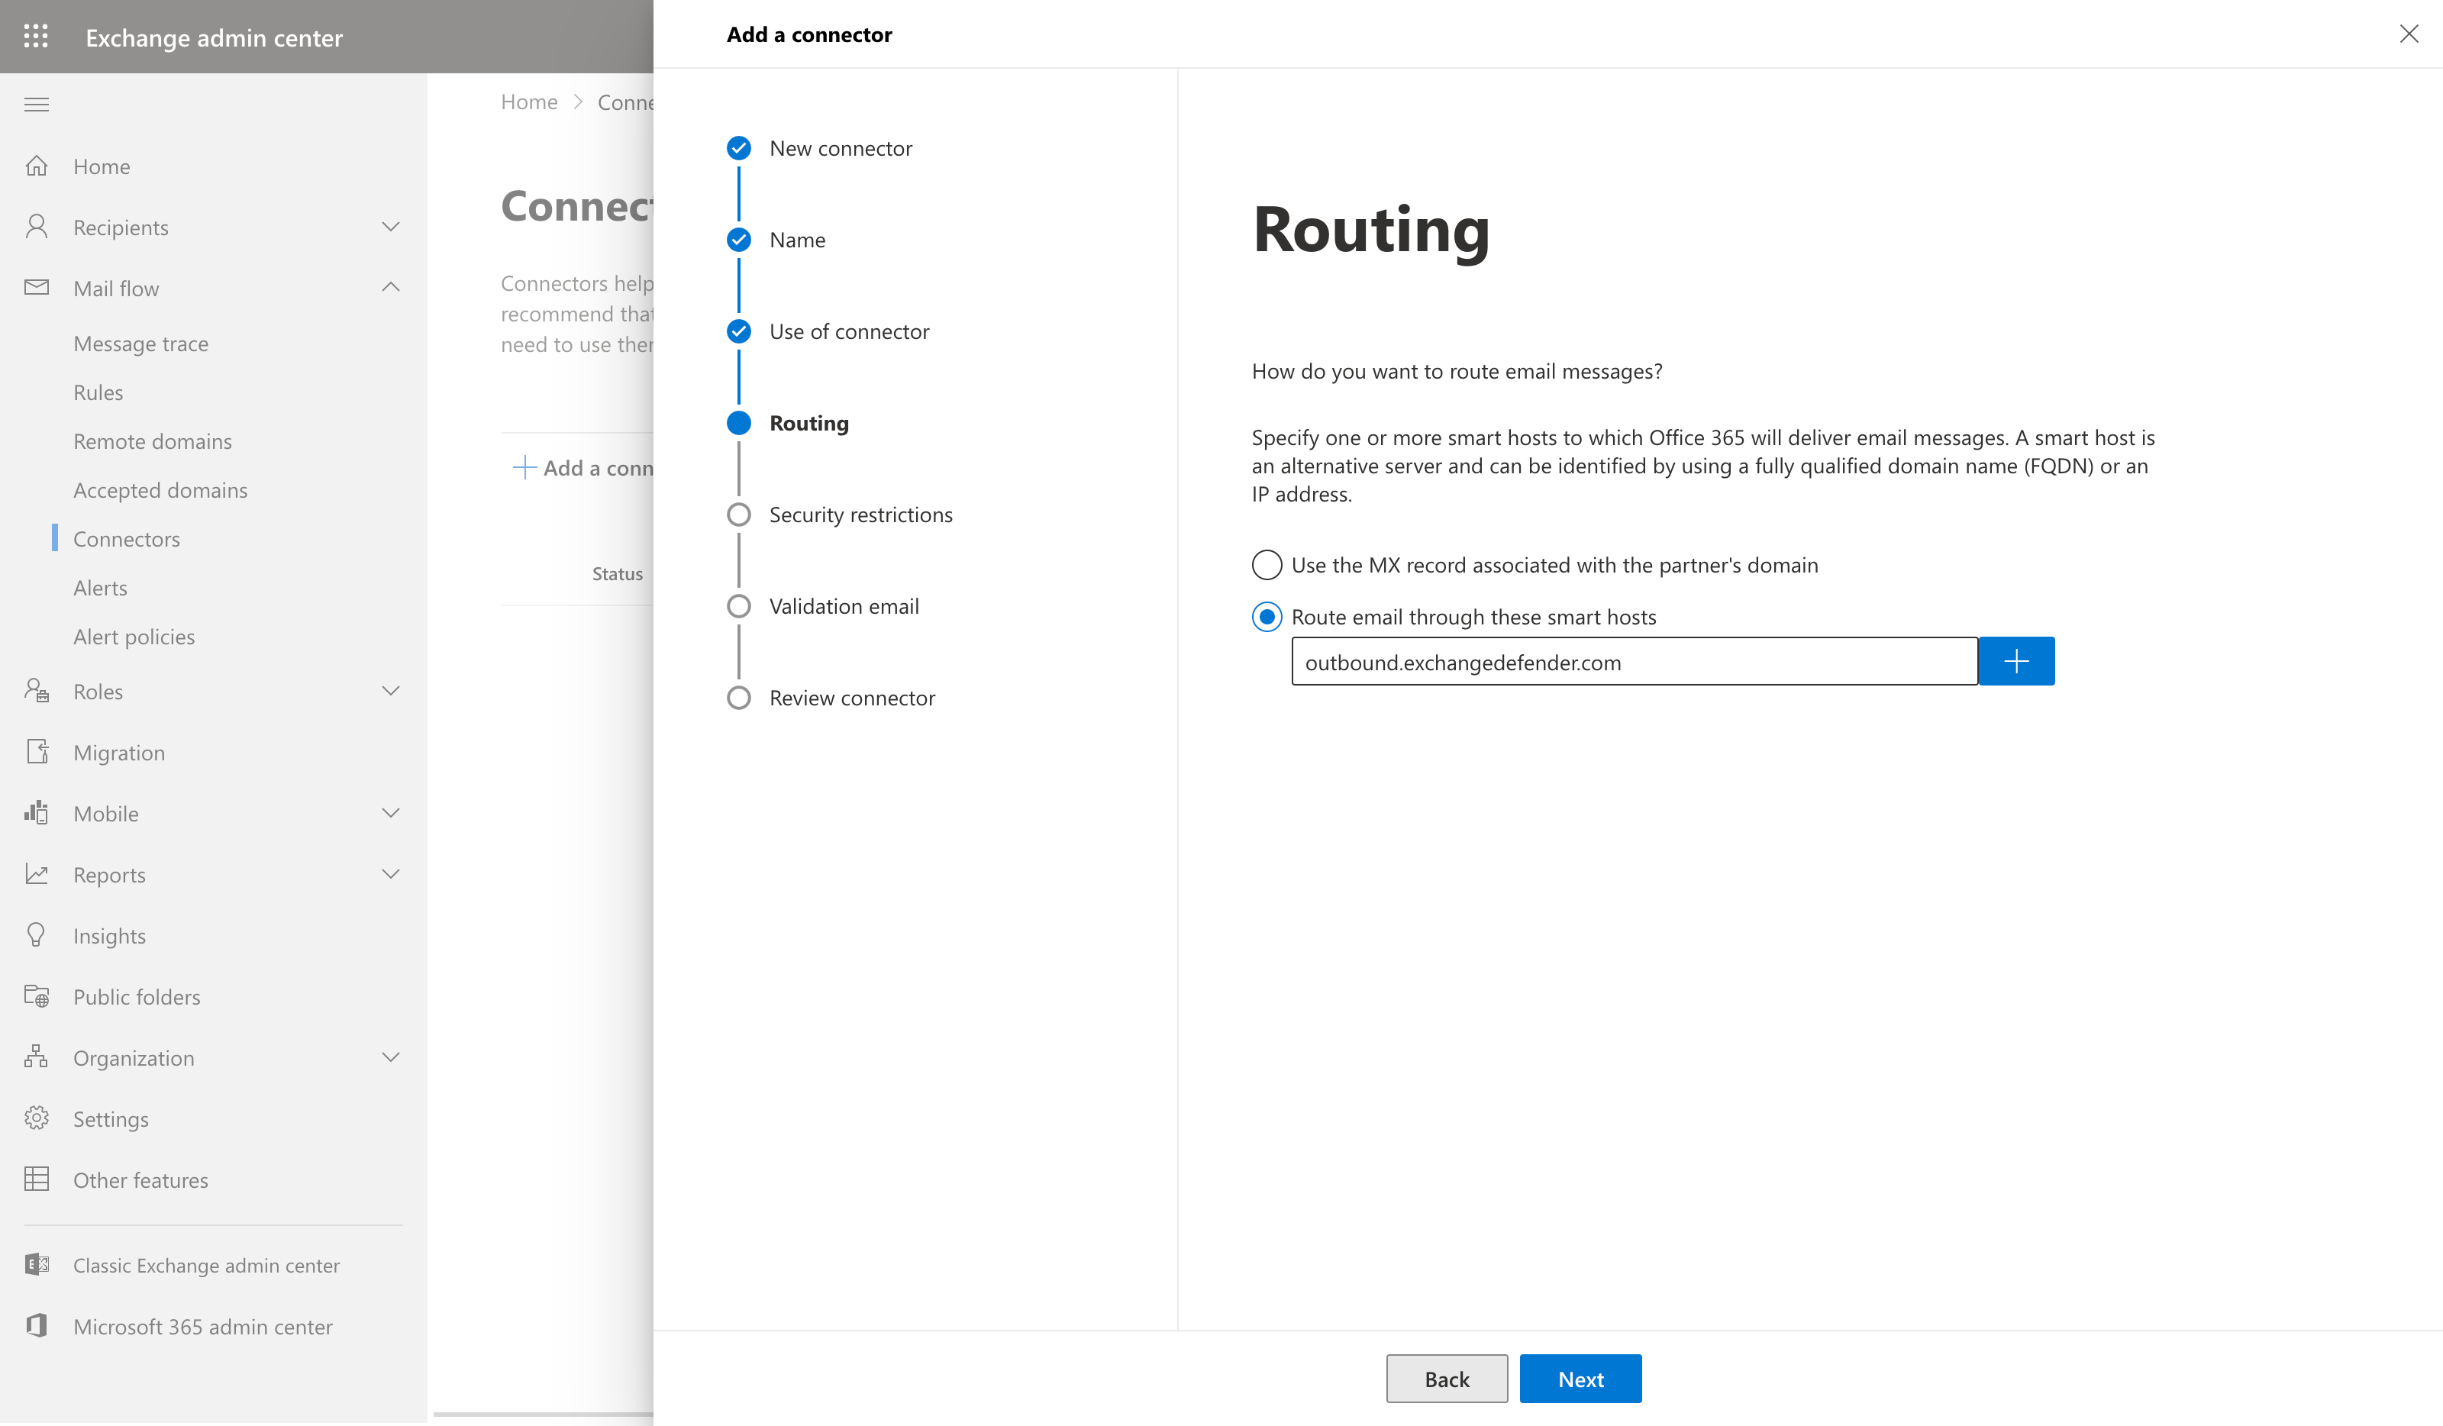Click the Recipients people icon

tap(36, 226)
